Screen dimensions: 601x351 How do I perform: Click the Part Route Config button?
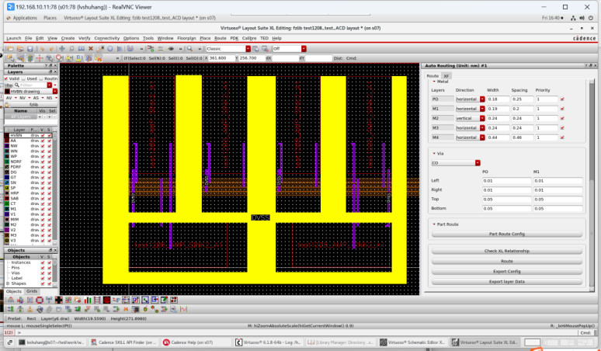point(507,234)
